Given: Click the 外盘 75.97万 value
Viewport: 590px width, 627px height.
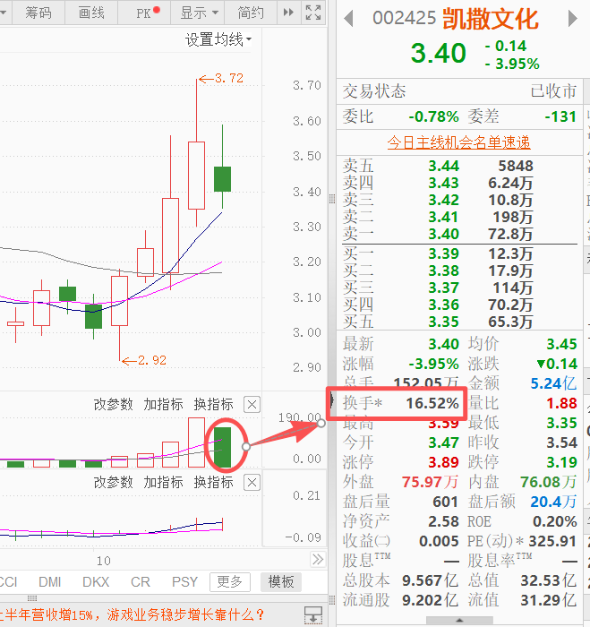Looking at the screenshot, I should point(430,482).
